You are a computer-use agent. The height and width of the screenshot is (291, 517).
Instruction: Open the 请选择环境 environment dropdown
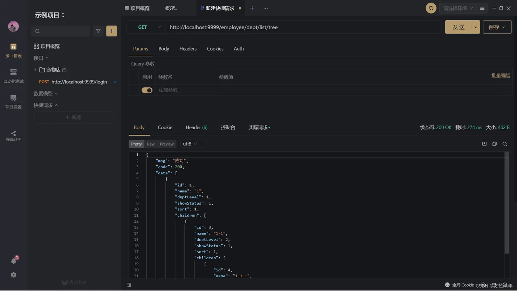coord(458,8)
